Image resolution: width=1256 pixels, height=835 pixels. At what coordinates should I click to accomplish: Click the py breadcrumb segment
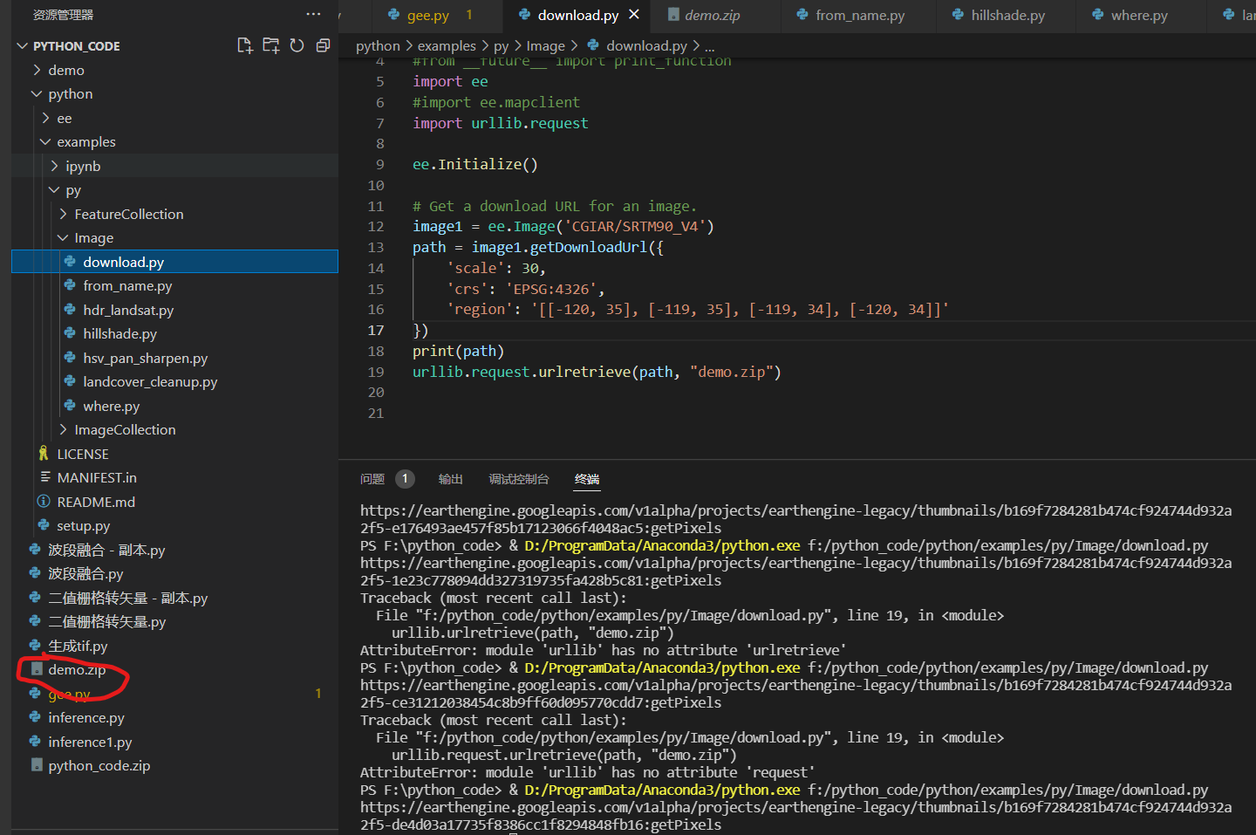tap(501, 45)
